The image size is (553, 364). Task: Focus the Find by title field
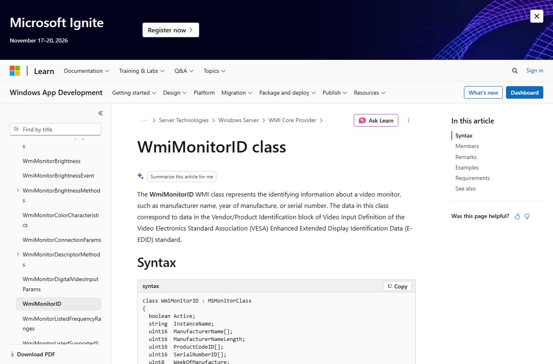(x=55, y=129)
